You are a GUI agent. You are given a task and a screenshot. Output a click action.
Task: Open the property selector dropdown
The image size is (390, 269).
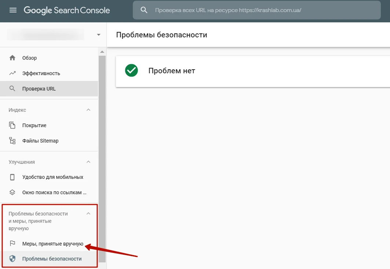coord(98,35)
